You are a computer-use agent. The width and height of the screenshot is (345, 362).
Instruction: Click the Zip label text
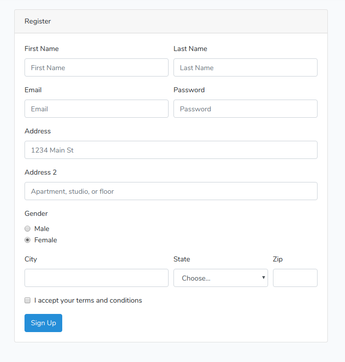tap(278, 259)
